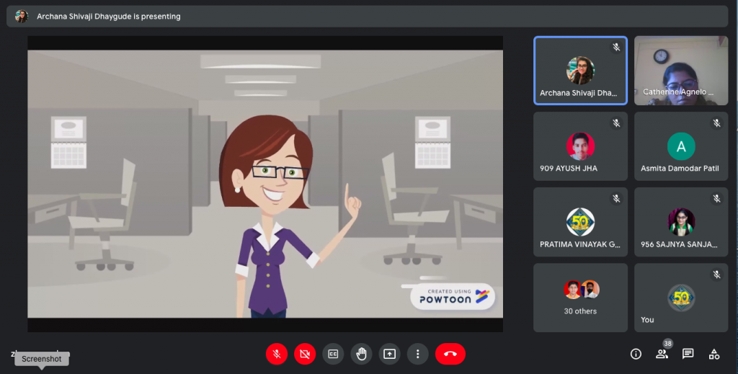Open the three-dot more options menu
This screenshot has height=374, width=738.
417,354
